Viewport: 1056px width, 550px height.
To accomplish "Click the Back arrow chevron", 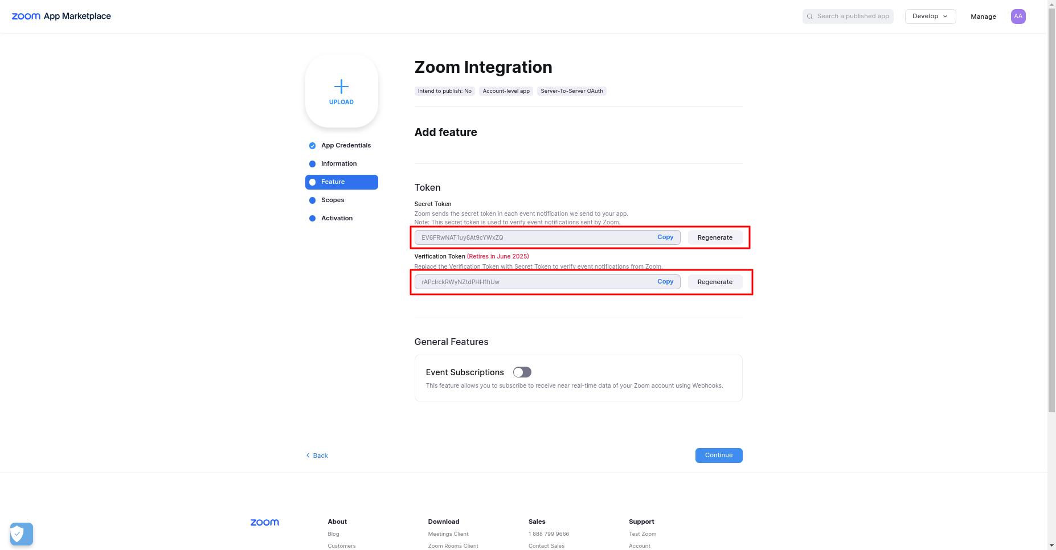I will pos(308,455).
